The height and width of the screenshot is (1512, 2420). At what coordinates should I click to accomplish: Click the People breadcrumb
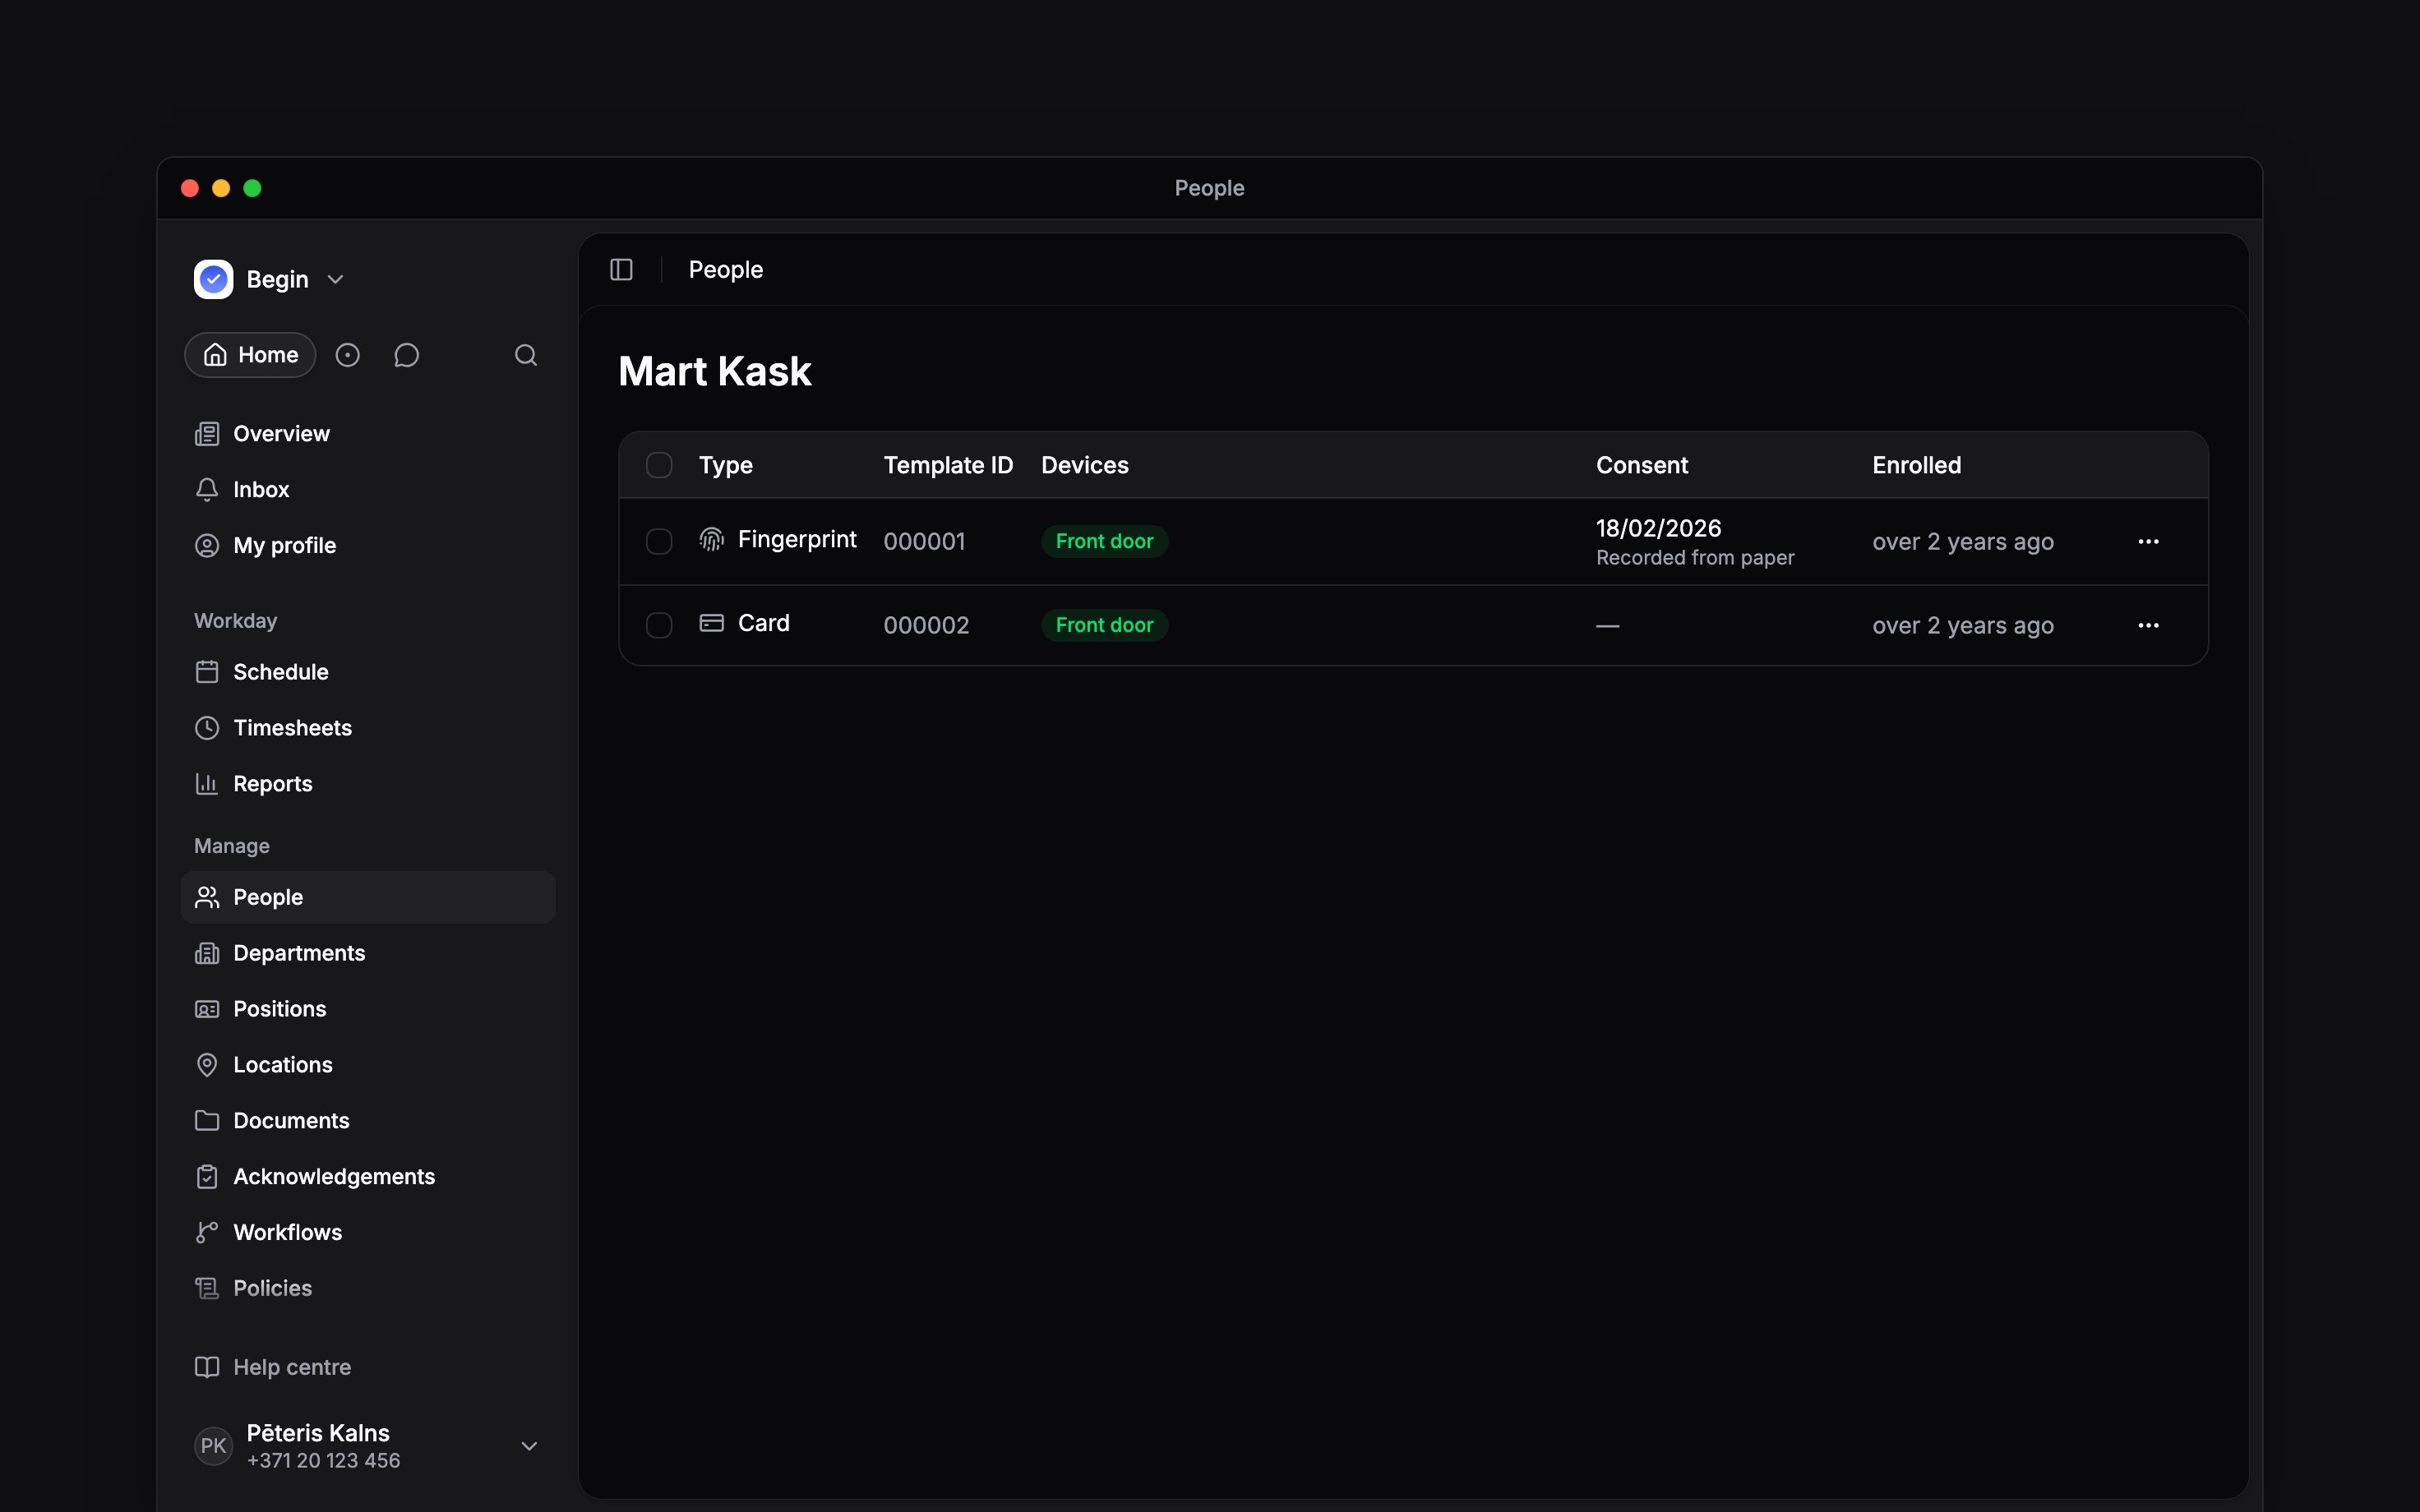click(726, 270)
